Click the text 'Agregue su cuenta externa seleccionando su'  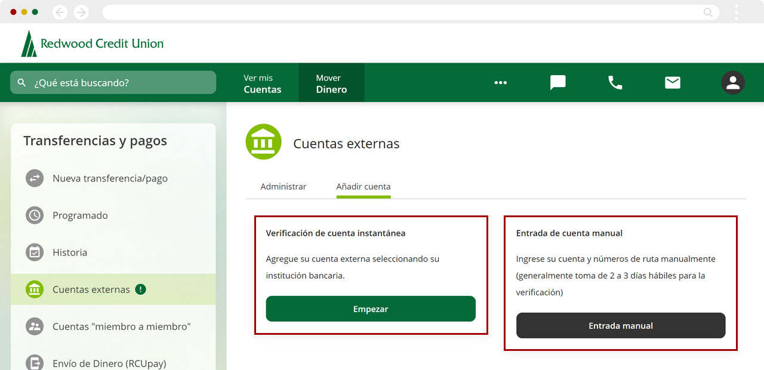pos(353,259)
